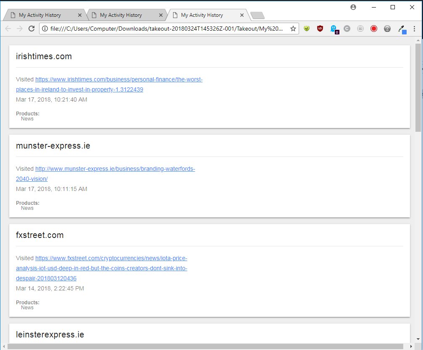The height and width of the screenshot is (350, 423).
Task: Go forward to the next page
Action: (20, 29)
